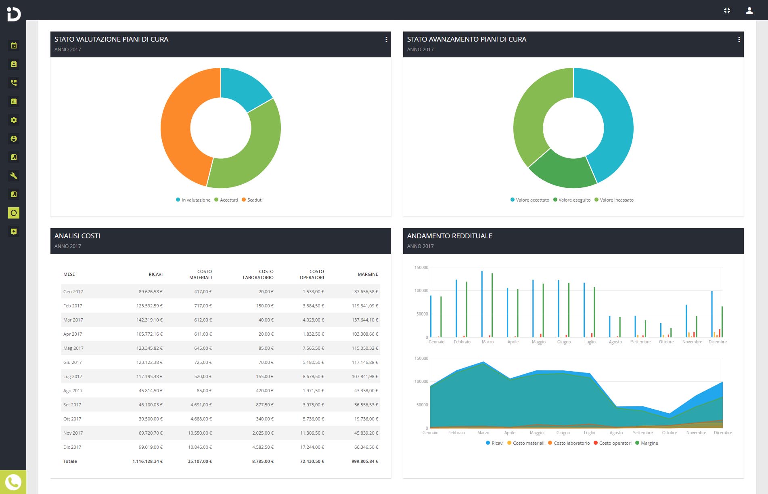Toggle the Costo operatori legend series
This screenshot has height=494, width=768.
pos(613,443)
